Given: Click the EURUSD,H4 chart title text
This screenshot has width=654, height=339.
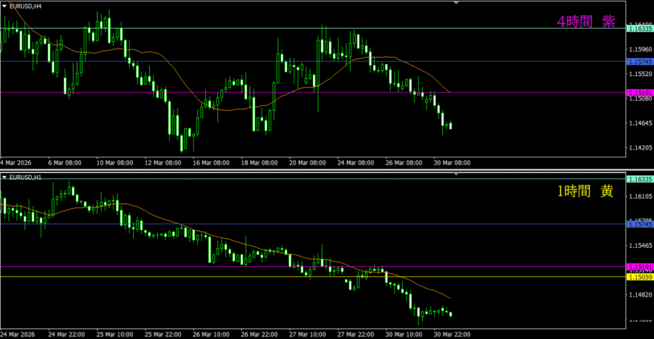Looking at the screenshot, I should (26, 6).
